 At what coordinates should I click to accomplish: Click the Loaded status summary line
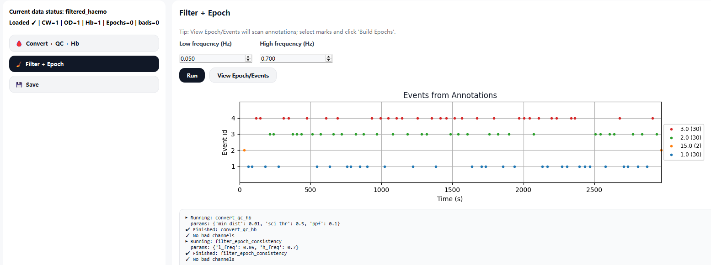click(x=84, y=22)
